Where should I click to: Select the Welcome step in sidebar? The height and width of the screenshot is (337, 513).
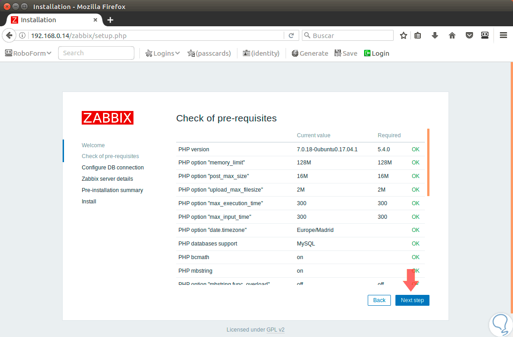93,145
